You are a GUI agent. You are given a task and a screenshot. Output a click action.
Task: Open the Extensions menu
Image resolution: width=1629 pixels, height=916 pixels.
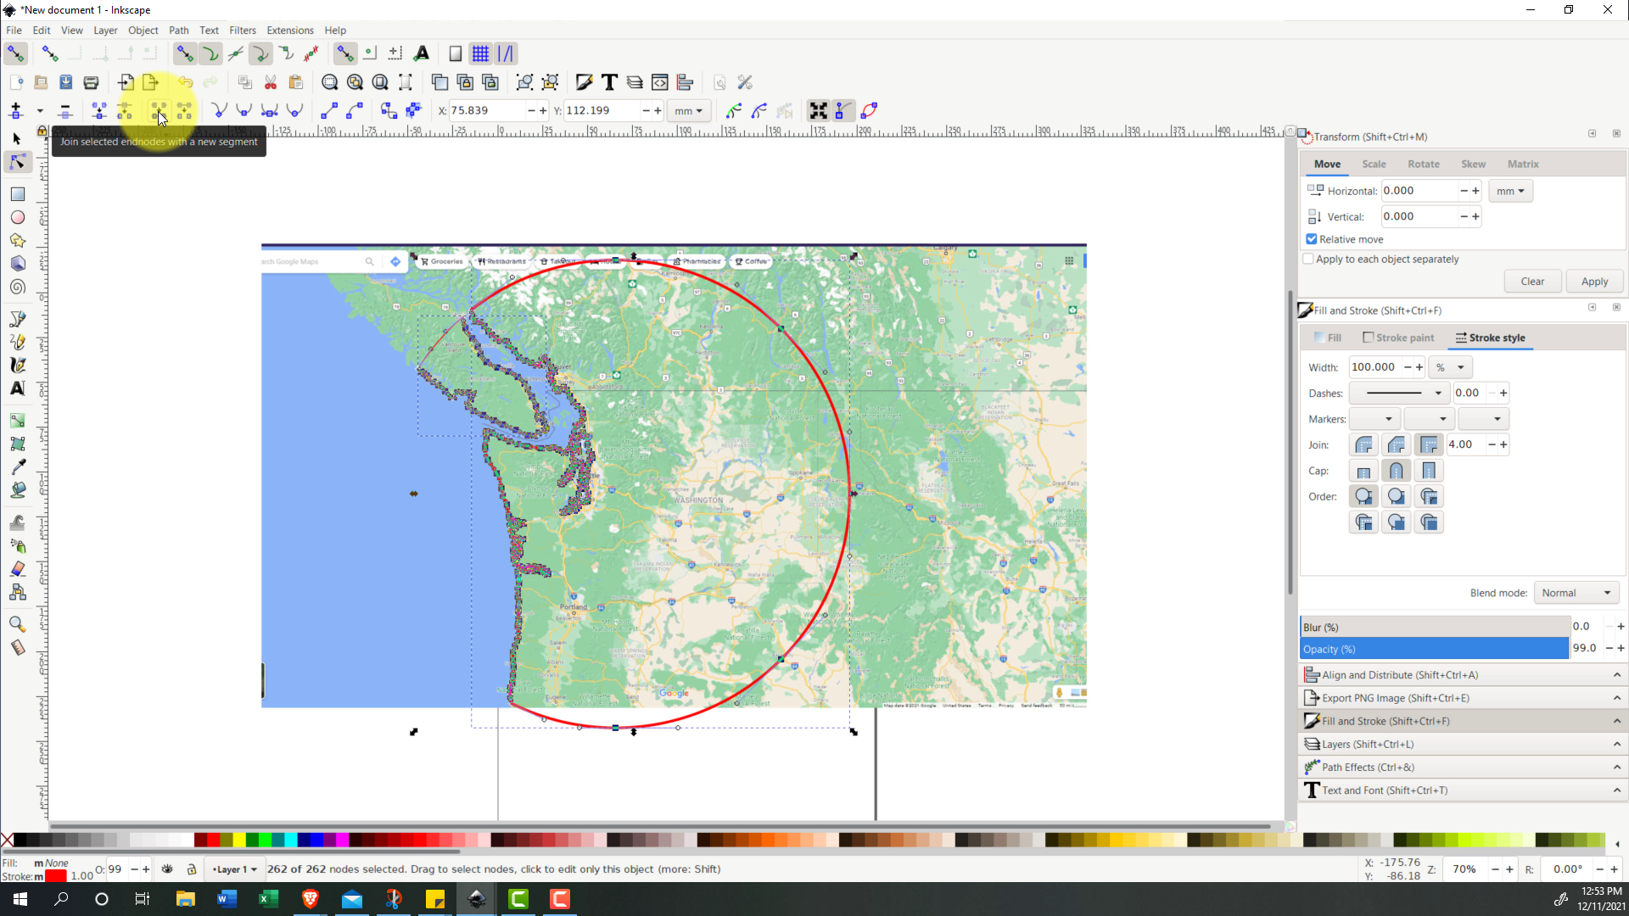(x=289, y=31)
